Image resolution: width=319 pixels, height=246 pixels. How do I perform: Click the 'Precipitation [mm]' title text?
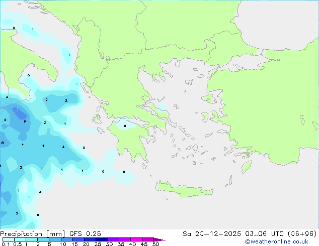[x=33, y=234]
